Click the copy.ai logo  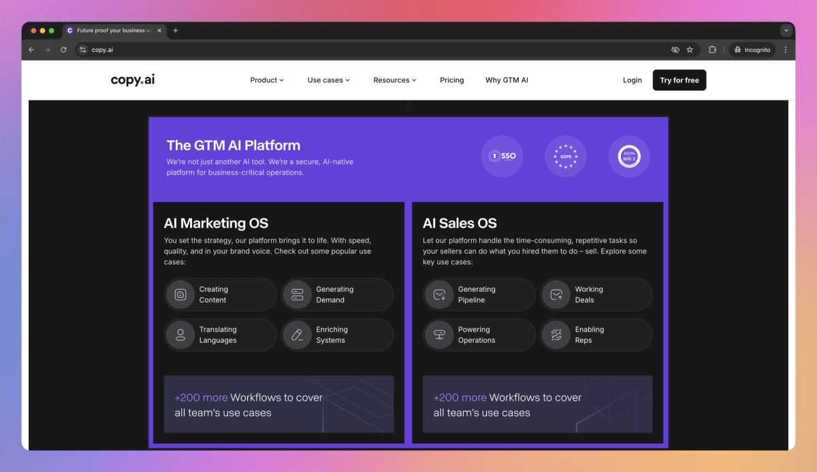(133, 80)
